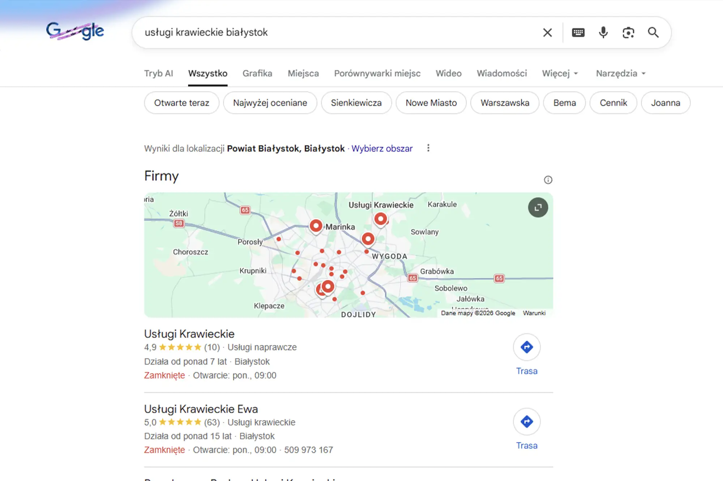Expand the map to full view
Image resolution: width=723 pixels, height=481 pixels.
[538, 207]
